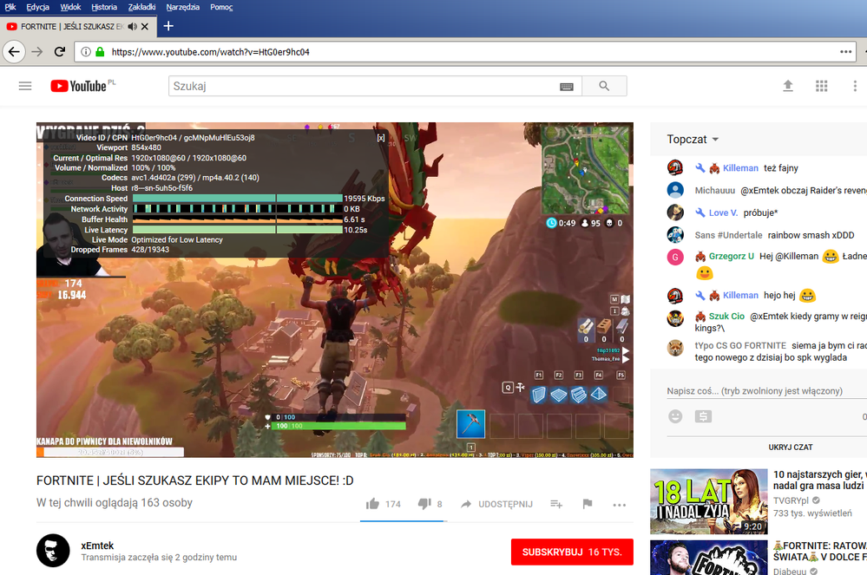
Task: Open the Edycja menu
Action: (37, 7)
